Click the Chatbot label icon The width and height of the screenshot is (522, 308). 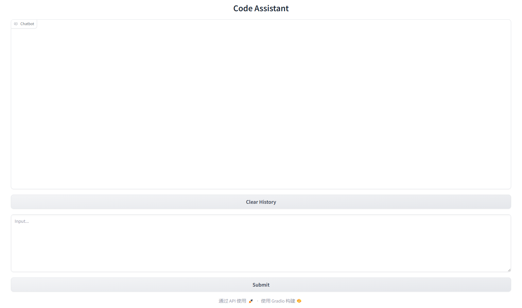pos(16,24)
